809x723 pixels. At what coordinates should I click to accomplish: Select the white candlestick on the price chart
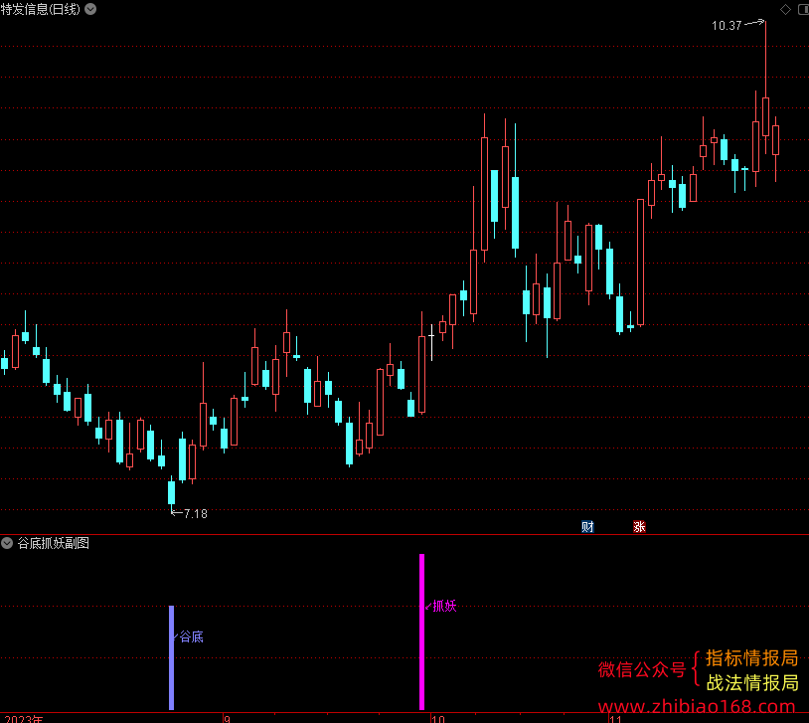(432, 342)
